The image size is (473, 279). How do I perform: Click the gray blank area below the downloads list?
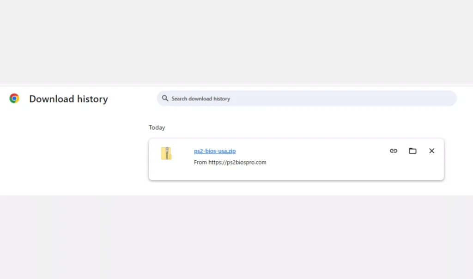pyautogui.click(x=236, y=236)
